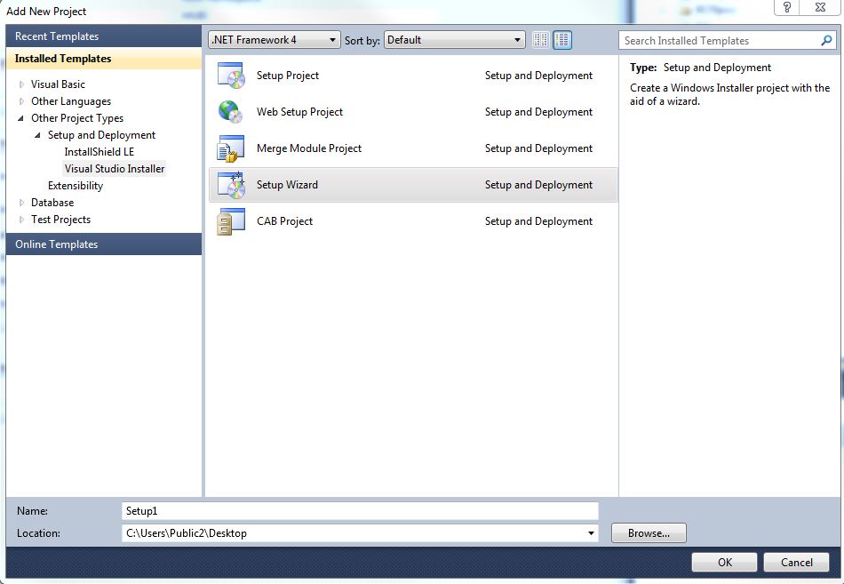Click the Setup Project template icon
Viewport: 844px width, 584px height.
(x=231, y=76)
